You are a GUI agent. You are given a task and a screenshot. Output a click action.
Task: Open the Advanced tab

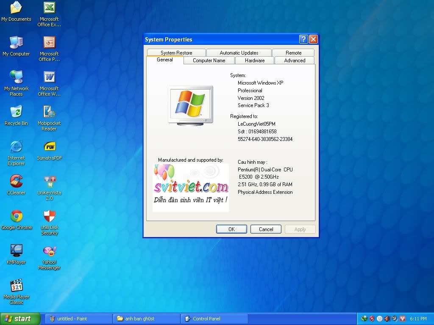295,60
